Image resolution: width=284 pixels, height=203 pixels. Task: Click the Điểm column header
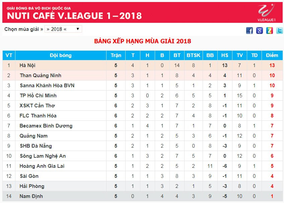click(x=272, y=55)
